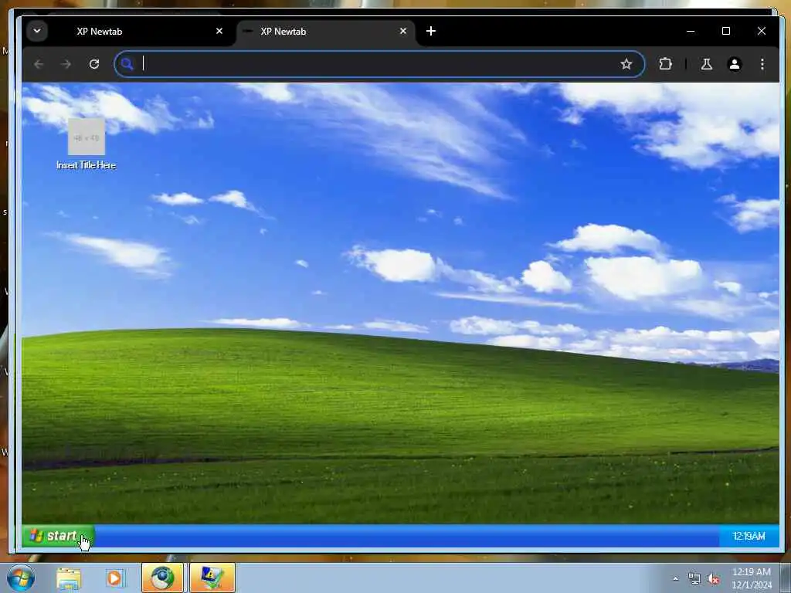Viewport: 791px width, 593px height.
Task: Minimize the browser window
Action: point(691,31)
